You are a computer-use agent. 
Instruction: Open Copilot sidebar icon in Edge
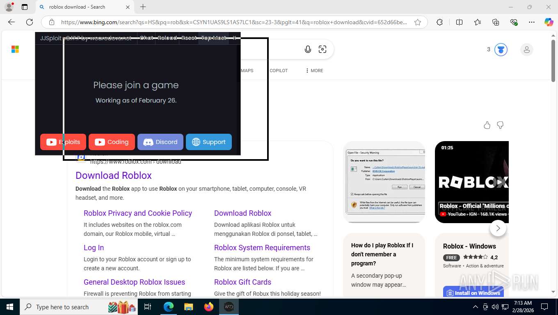[x=549, y=22]
